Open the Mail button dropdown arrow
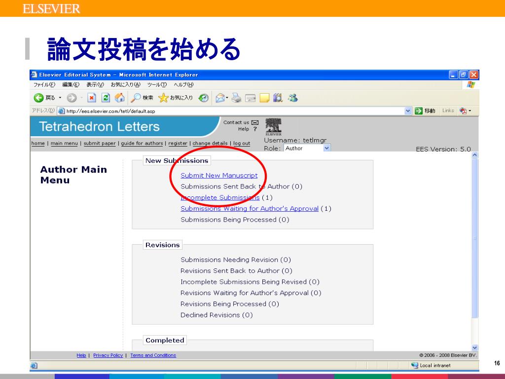 click(x=227, y=98)
